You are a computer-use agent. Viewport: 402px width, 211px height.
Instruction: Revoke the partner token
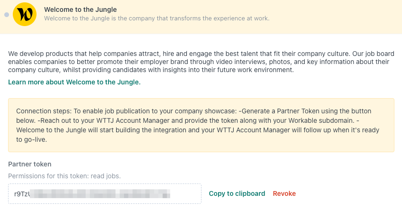pyautogui.click(x=284, y=193)
